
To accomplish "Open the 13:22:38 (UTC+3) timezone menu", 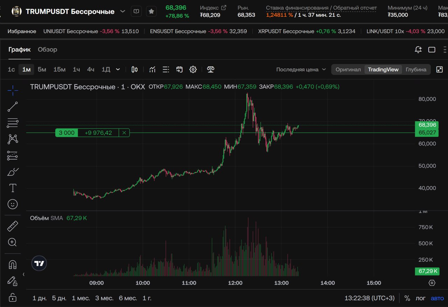I will pyautogui.click(x=369, y=298).
